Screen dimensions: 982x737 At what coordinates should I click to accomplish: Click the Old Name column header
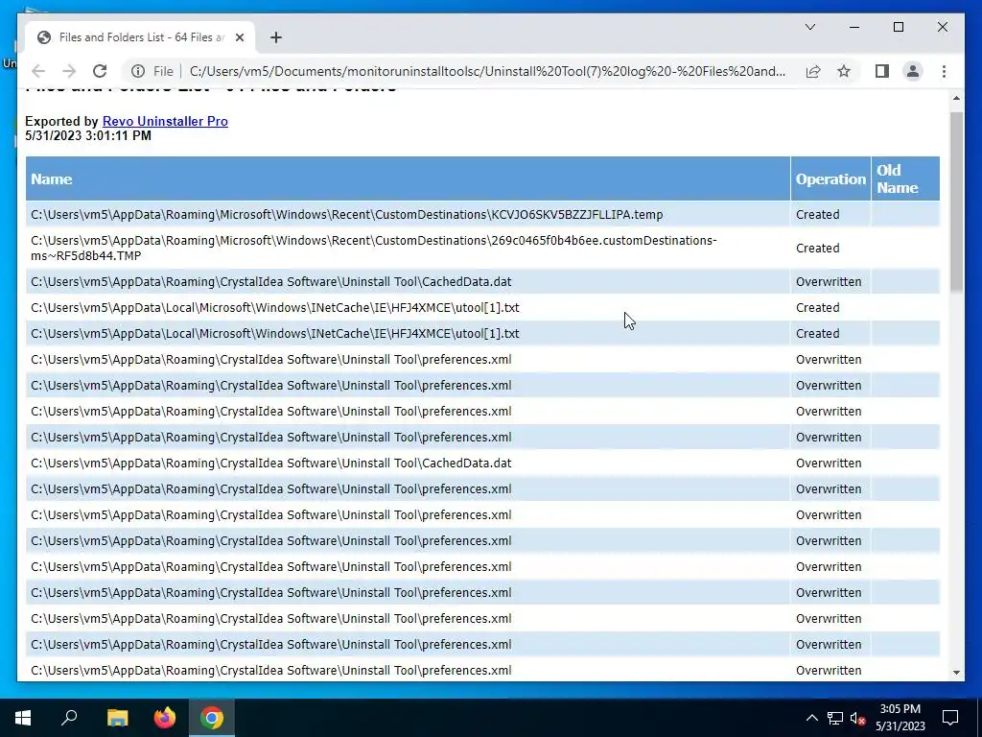point(905,178)
